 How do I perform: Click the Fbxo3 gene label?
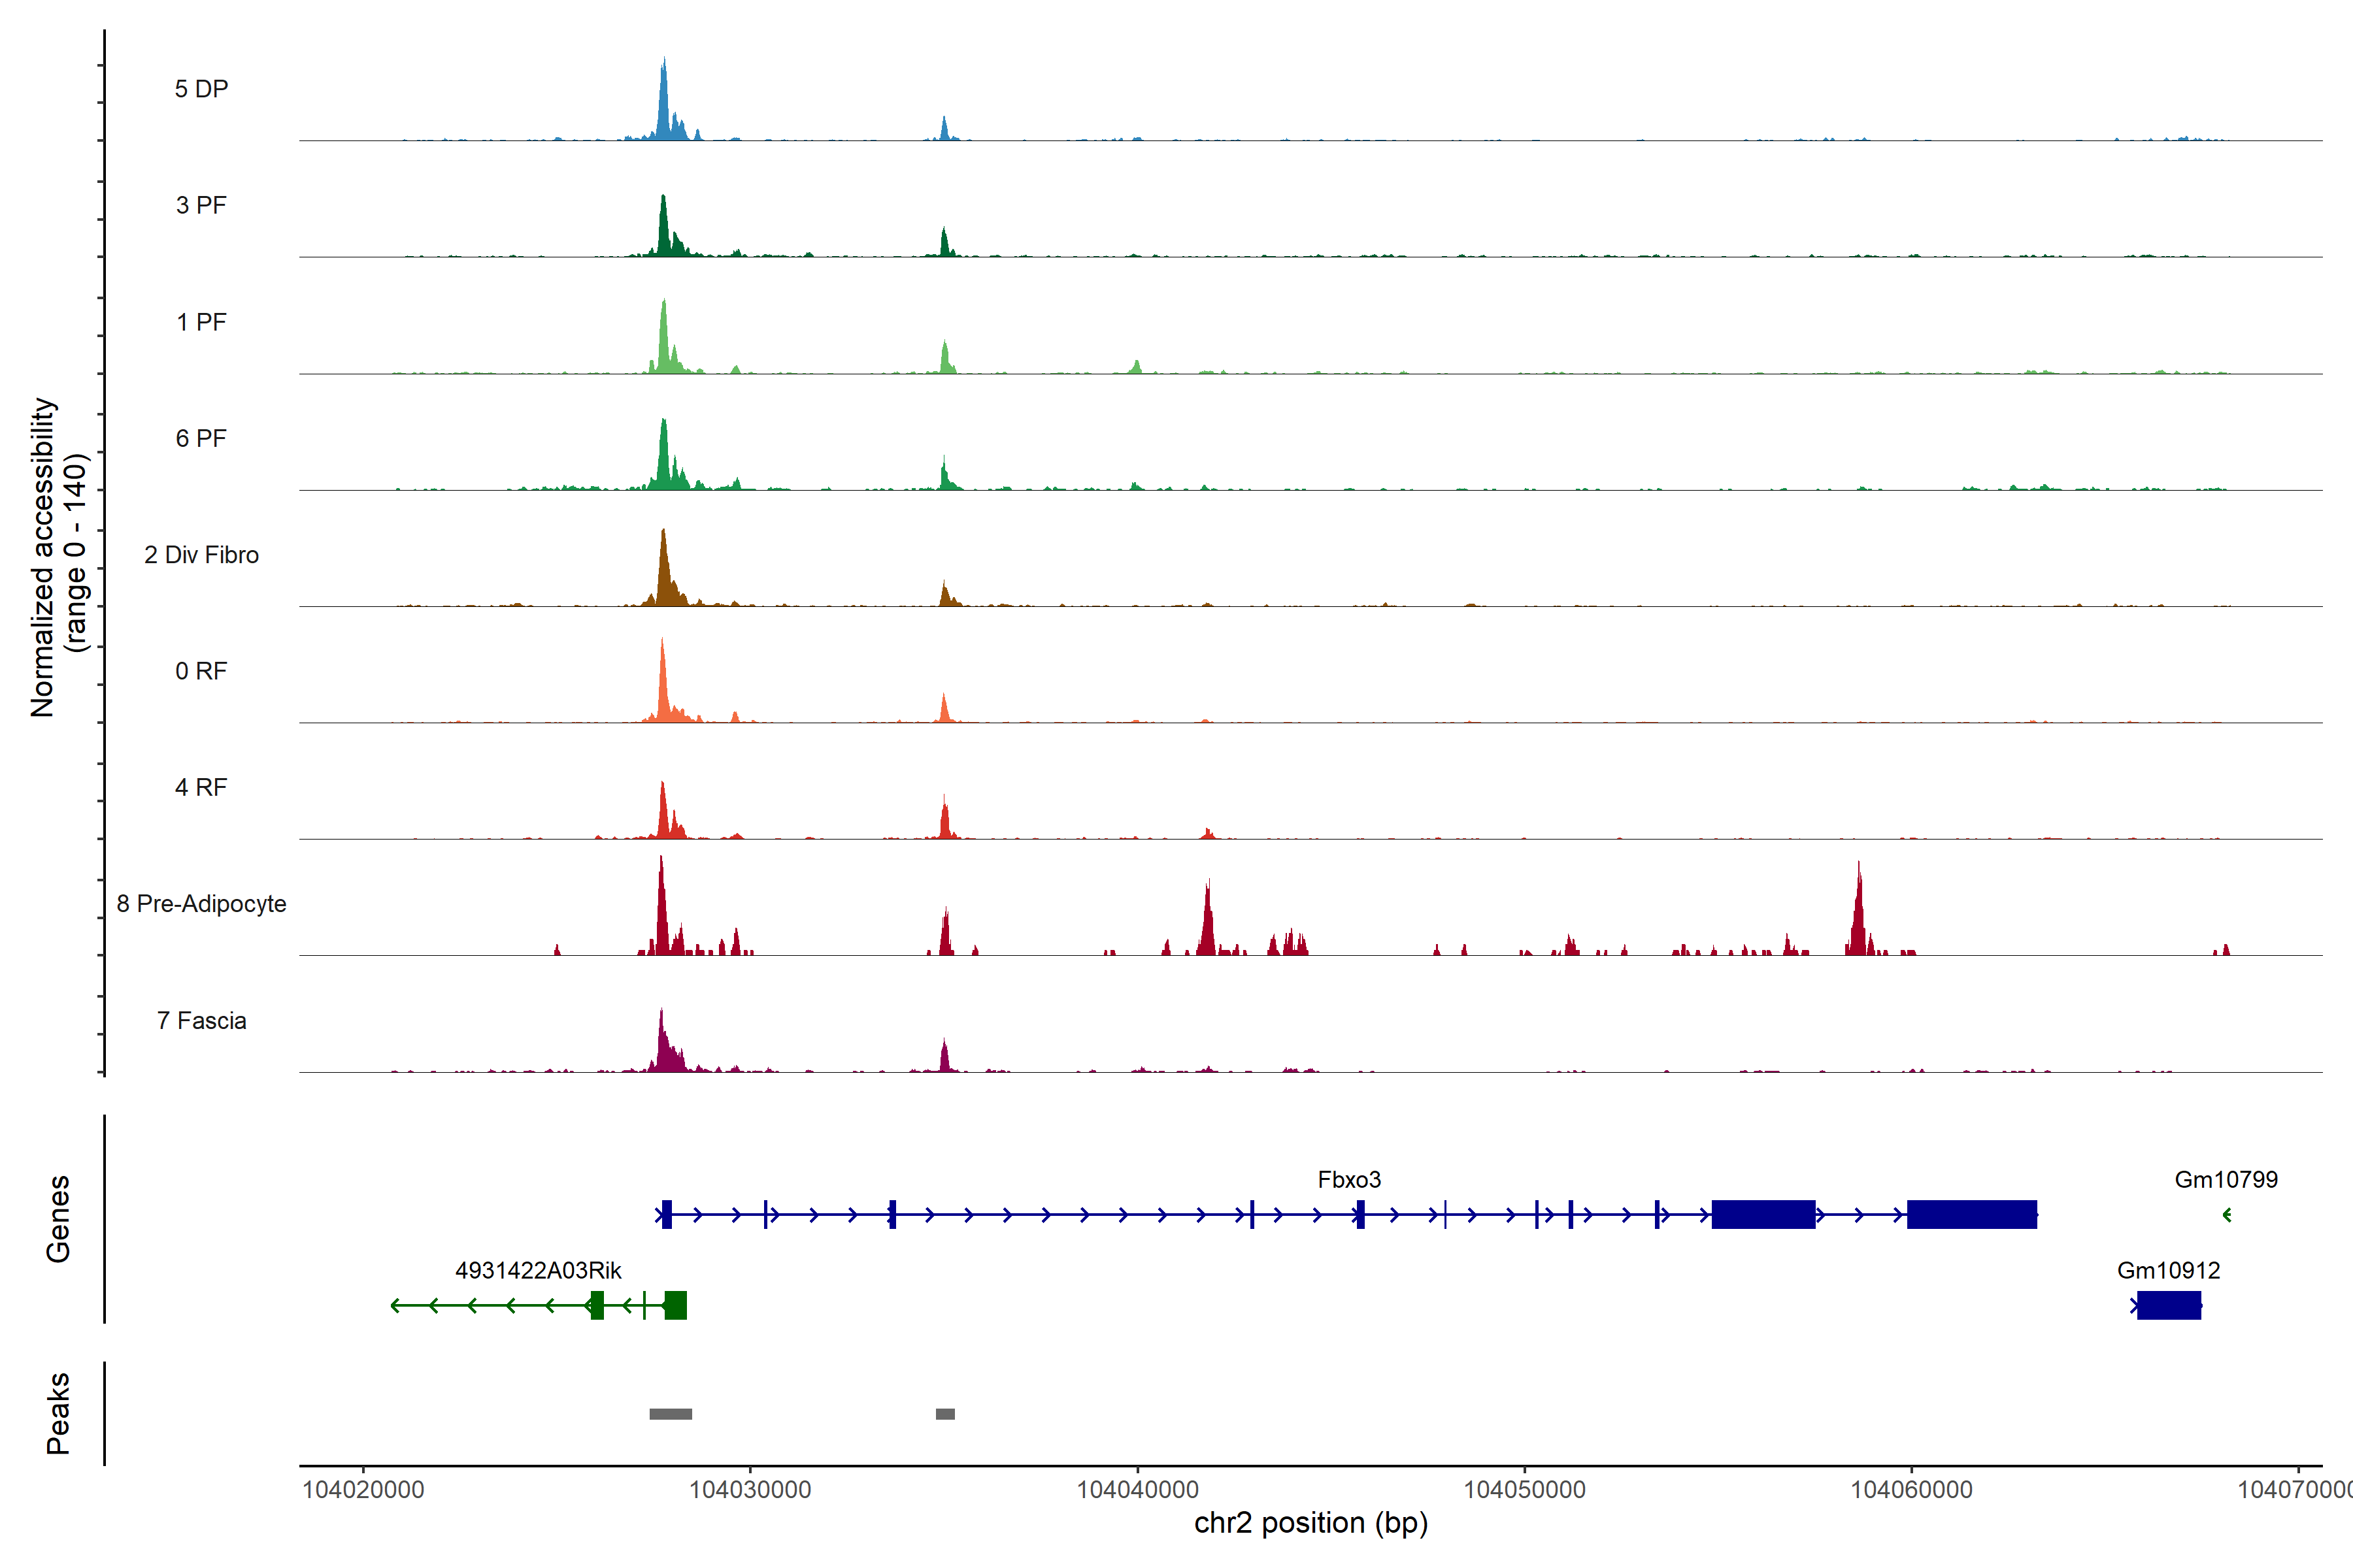coord(1348,1180)
